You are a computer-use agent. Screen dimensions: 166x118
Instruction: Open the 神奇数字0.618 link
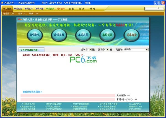[x=136, y=107]
